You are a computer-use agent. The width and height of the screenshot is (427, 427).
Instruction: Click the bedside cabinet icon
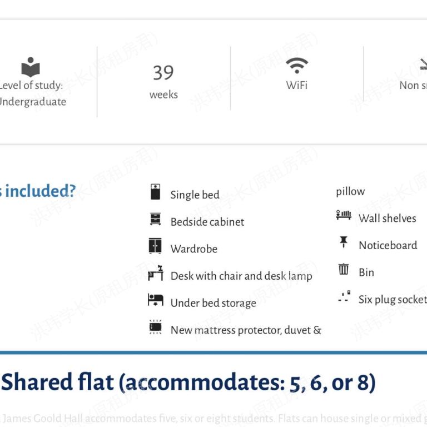pos(155,219)
